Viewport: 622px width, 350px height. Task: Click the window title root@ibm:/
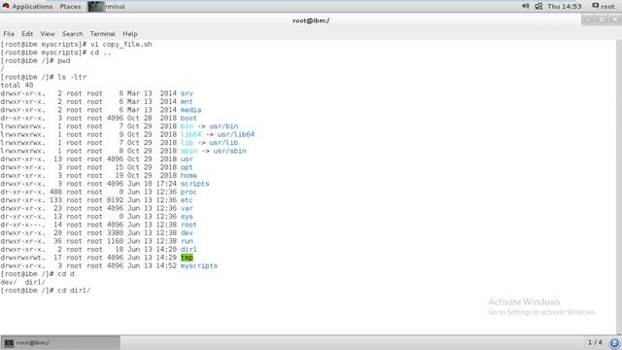point(311,20)
